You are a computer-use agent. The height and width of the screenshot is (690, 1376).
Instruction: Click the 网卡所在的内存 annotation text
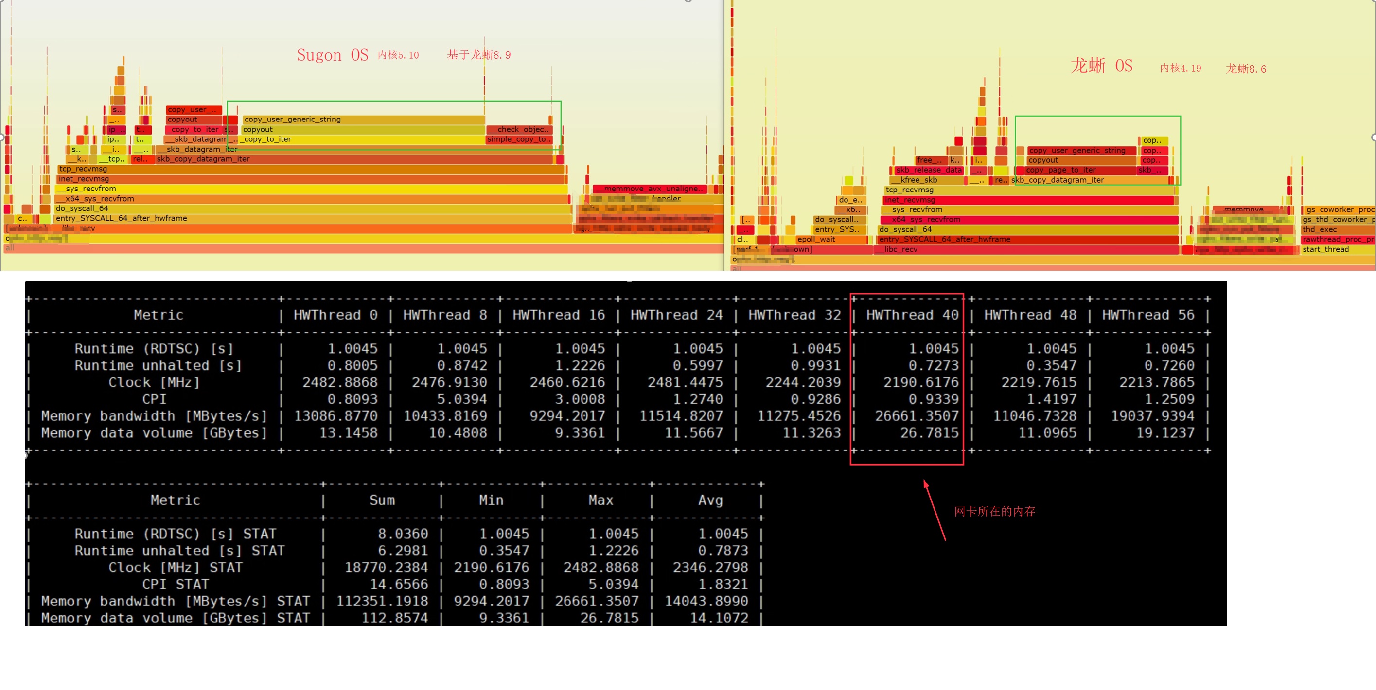(x=995, y=511)
